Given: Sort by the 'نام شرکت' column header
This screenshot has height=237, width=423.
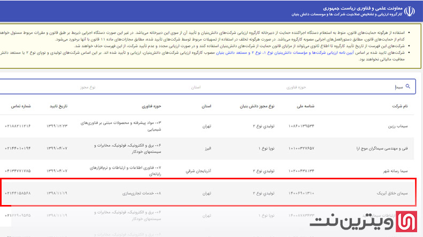Looking at the screenshot, I should pyautogui.click(x=400, y=106).
